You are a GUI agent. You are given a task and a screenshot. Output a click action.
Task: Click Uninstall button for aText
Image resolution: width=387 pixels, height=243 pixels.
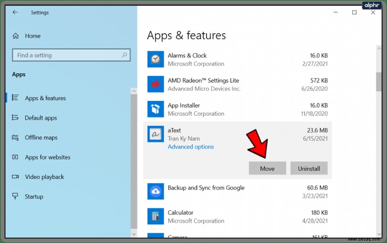tap(309, 168)
